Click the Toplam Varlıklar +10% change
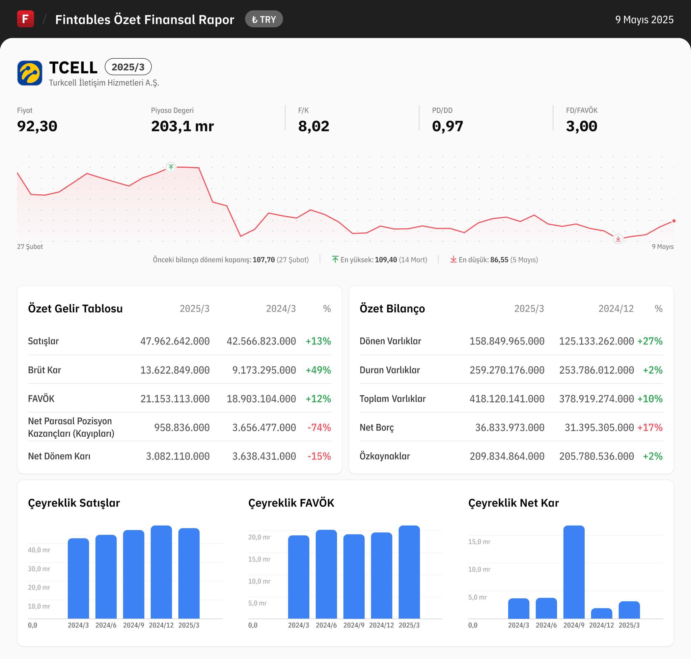 click(650, 399)
